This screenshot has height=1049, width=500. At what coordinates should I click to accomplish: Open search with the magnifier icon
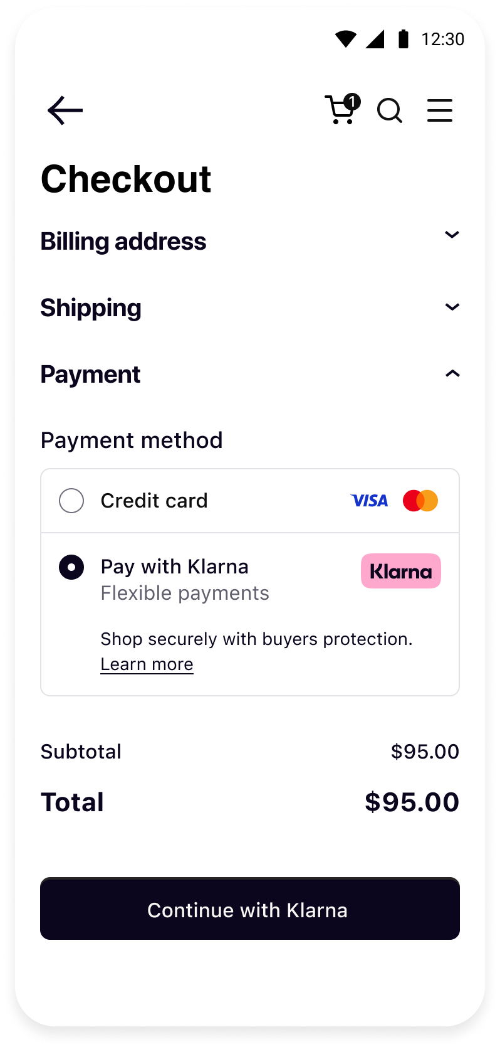[390, 110]
